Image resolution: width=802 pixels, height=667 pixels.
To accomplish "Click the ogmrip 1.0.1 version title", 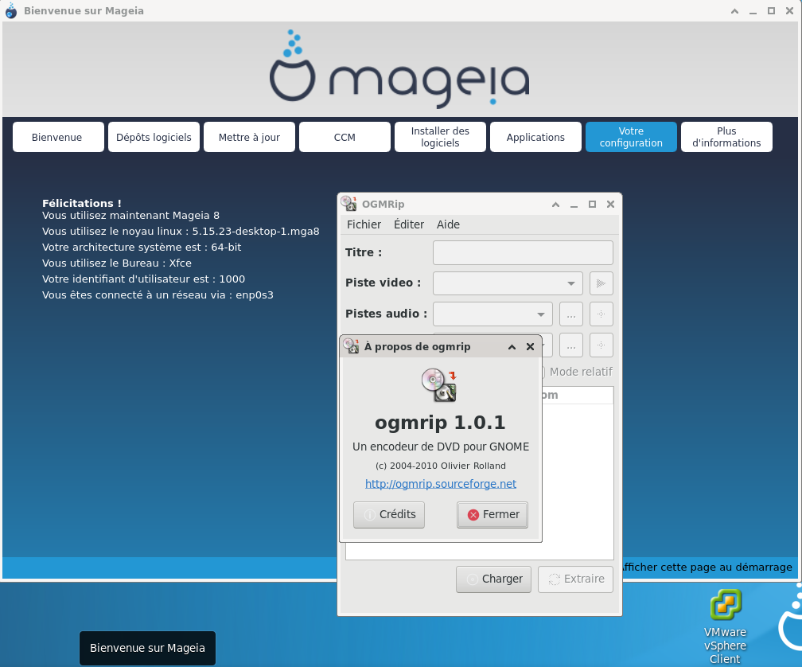I will click(441, 423).
